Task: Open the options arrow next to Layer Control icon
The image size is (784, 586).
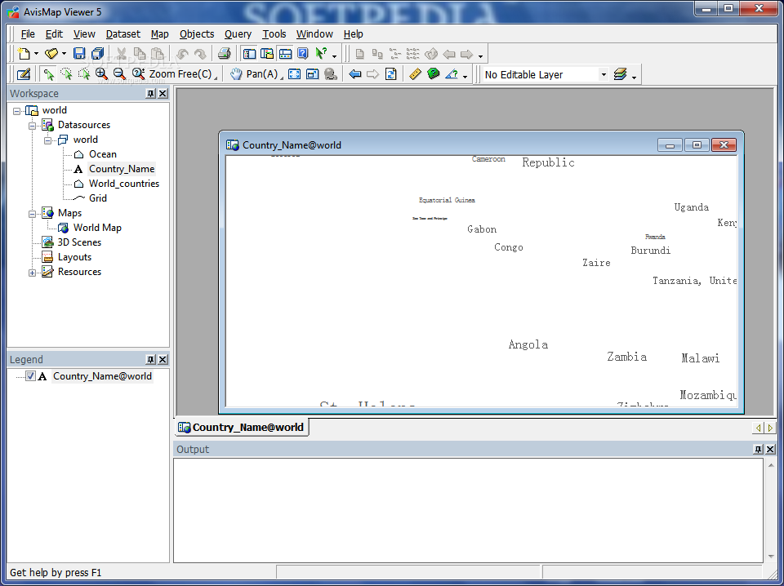Action: tap(634, 77)
